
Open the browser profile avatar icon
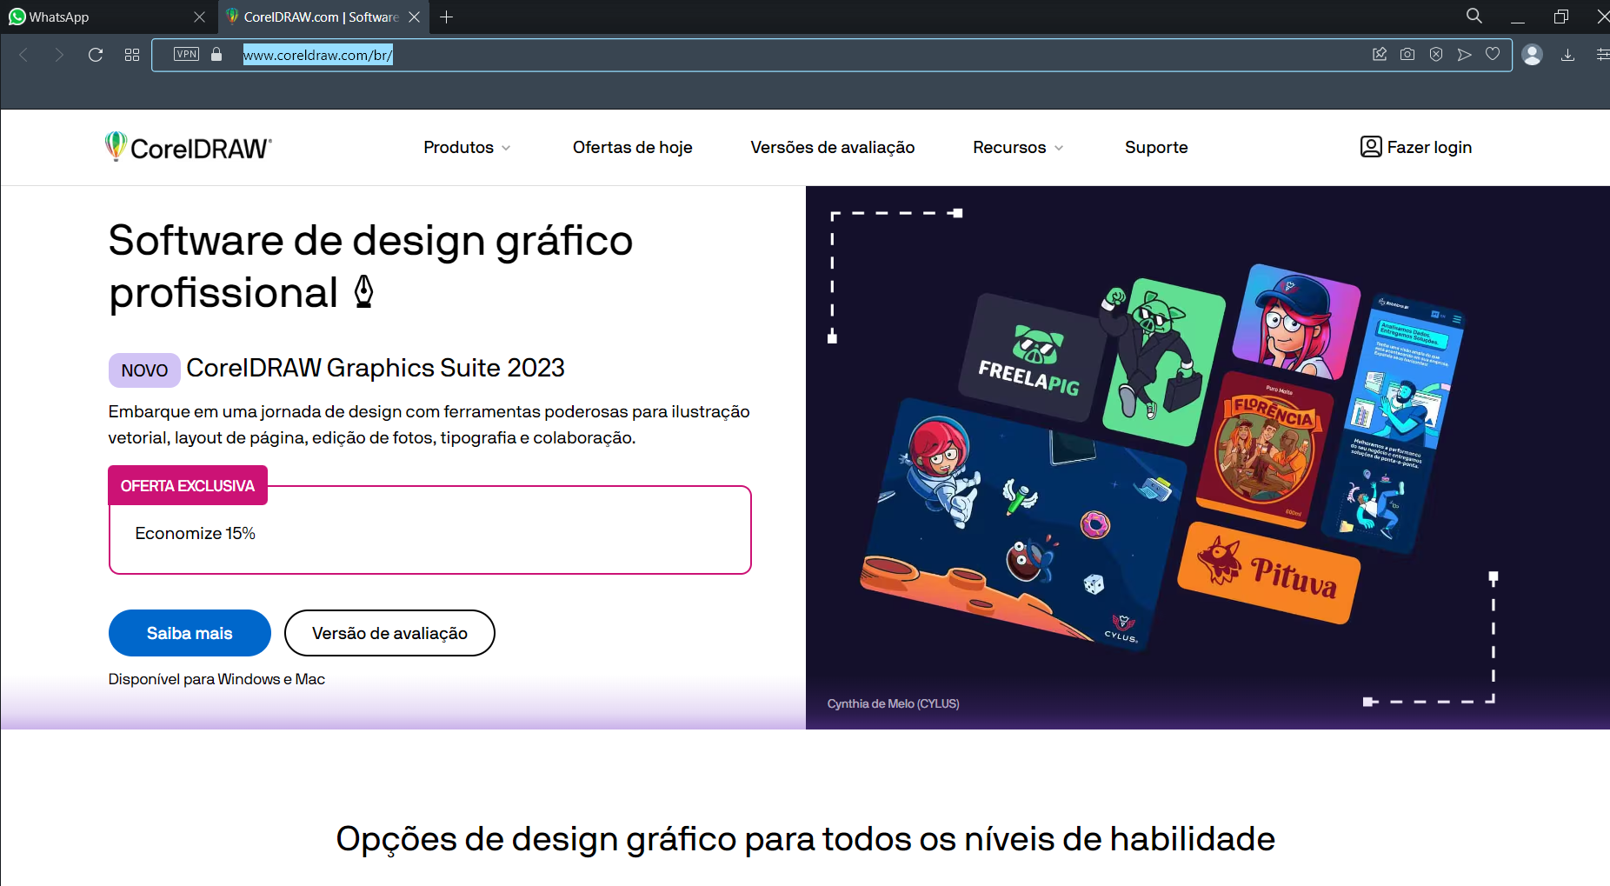1533,55
